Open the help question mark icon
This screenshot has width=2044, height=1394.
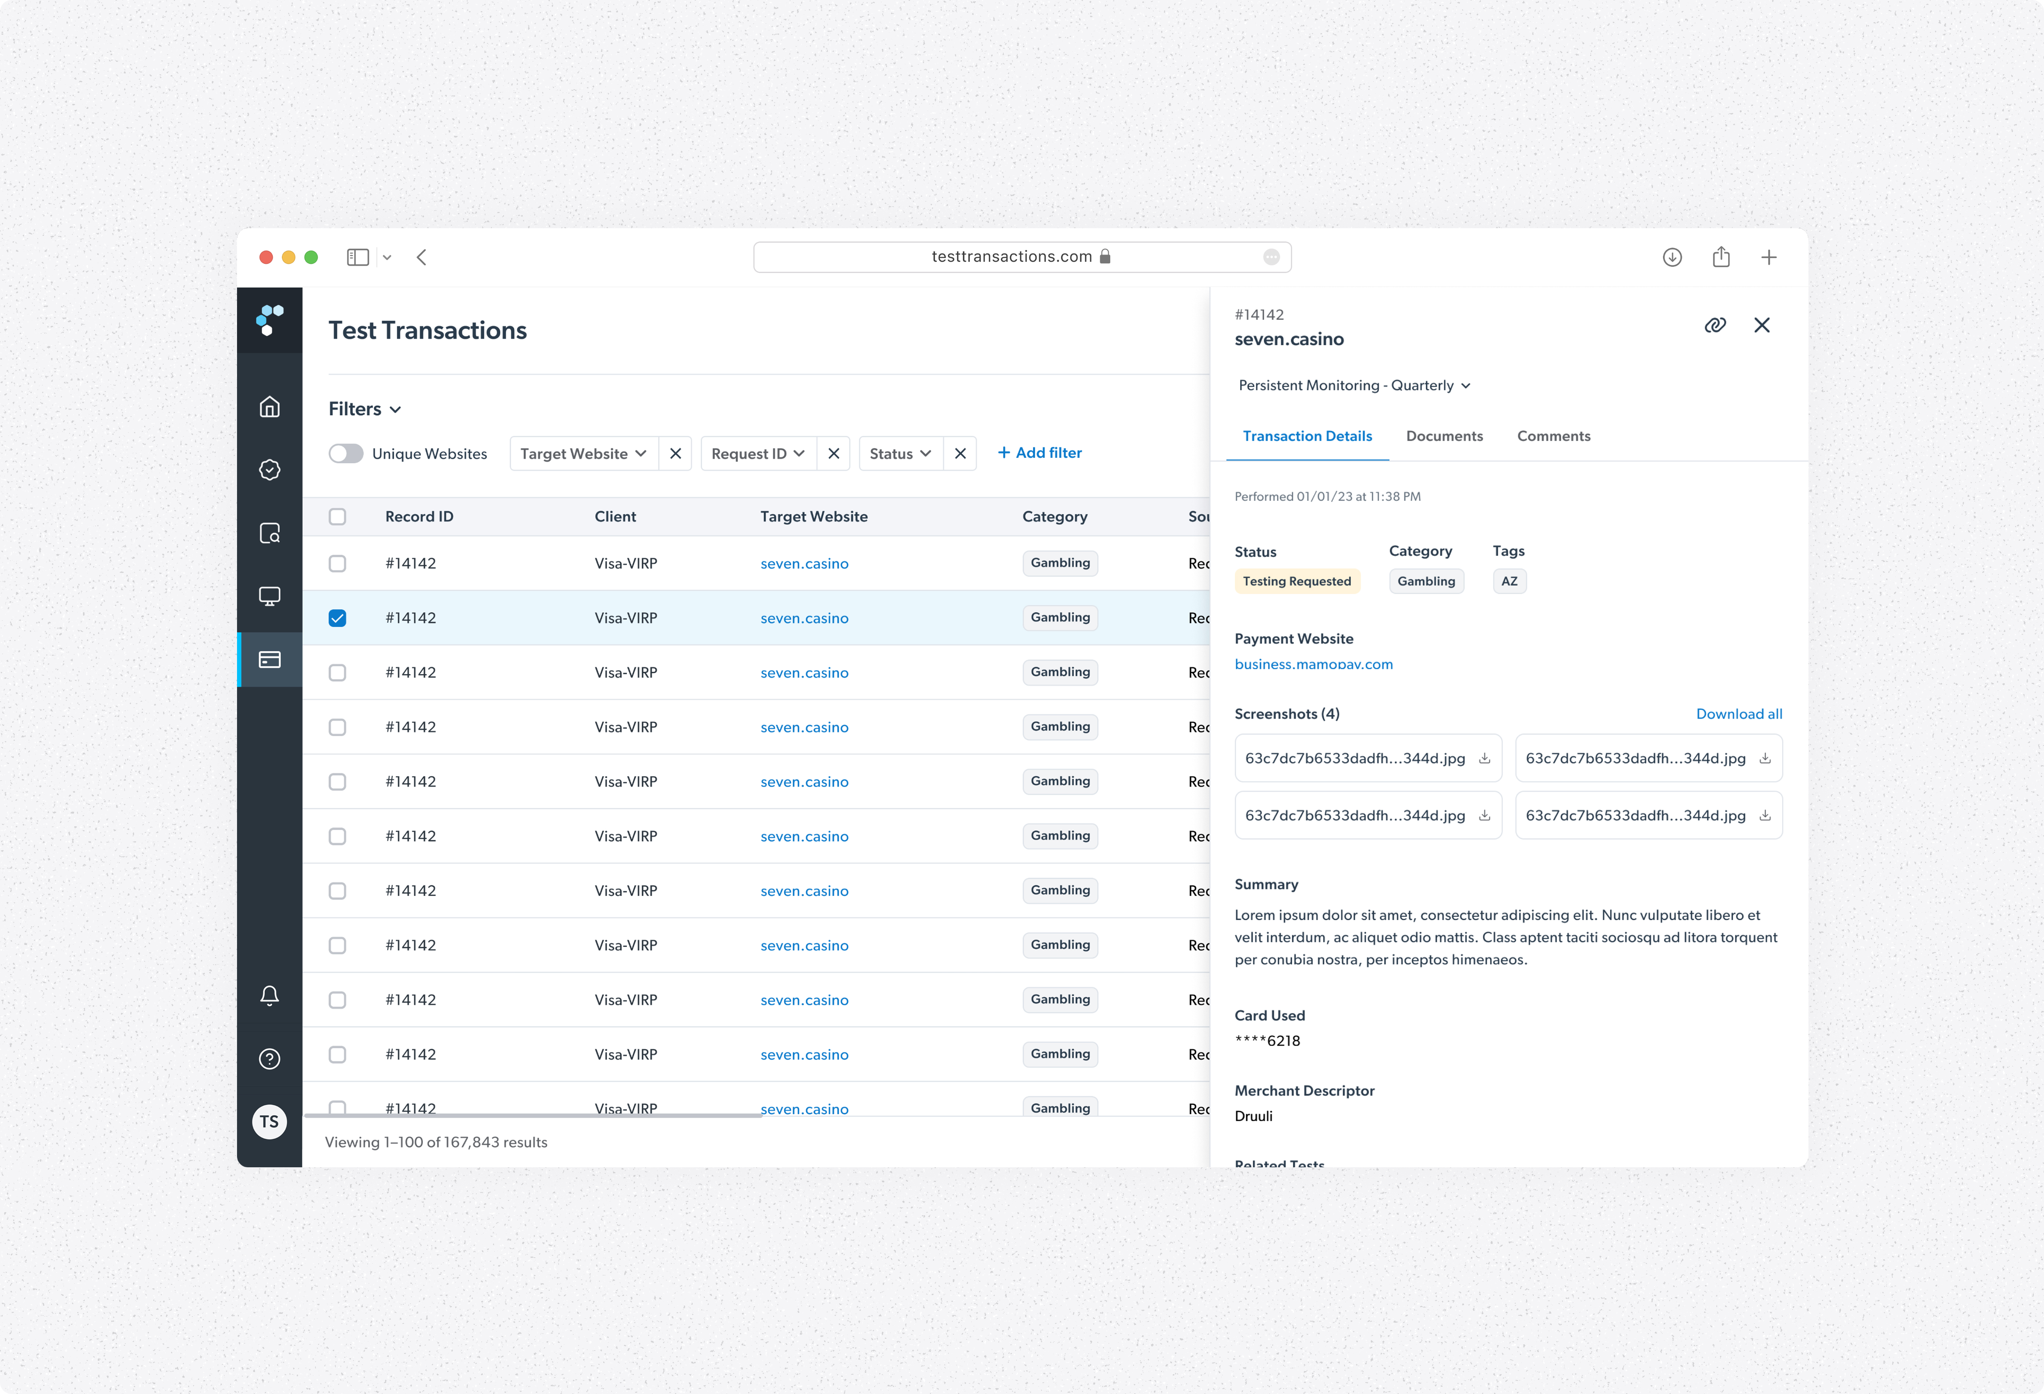pos(269,1059)
